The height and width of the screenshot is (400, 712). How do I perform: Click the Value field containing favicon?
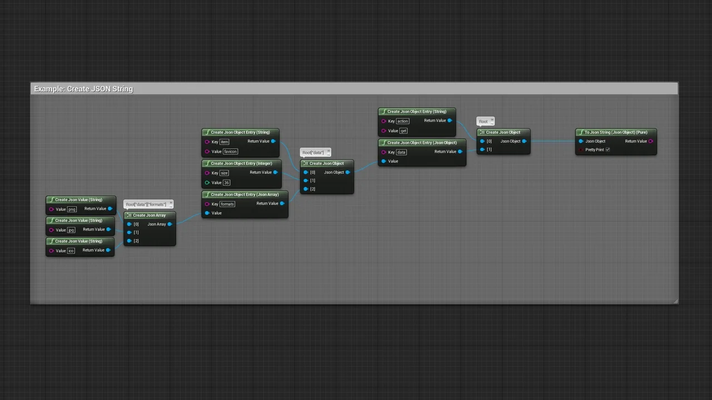230,151
